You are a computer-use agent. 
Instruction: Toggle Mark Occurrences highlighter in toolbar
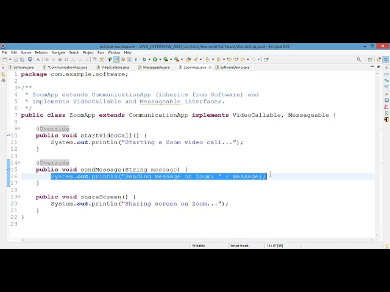[116, 60]
